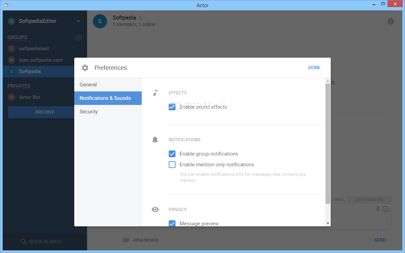Open group info via the info icon
Screen dimensions: 405x253
pos(391,21)
